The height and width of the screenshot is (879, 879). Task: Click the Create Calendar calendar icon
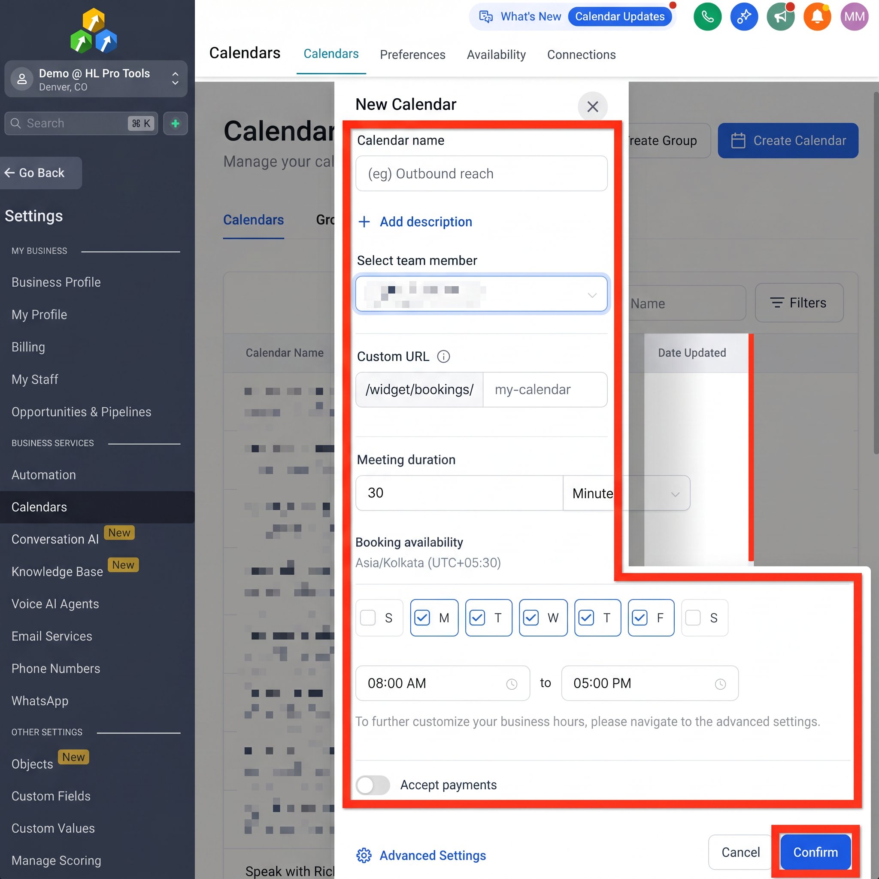tap(738, 141)
